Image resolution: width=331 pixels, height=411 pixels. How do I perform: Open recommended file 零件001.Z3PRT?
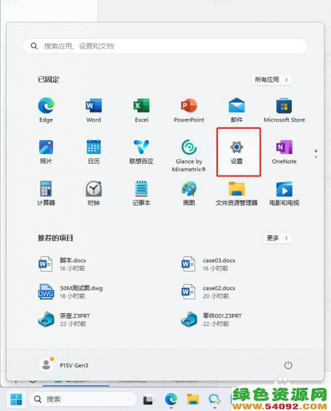pyautogui.click(x=211, y=319)
